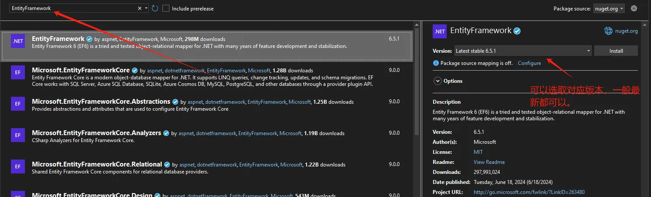Viewport: 651px width, 197px height.
Task: Open aspnet owner link in EntityFramework row
Action: 109,39
